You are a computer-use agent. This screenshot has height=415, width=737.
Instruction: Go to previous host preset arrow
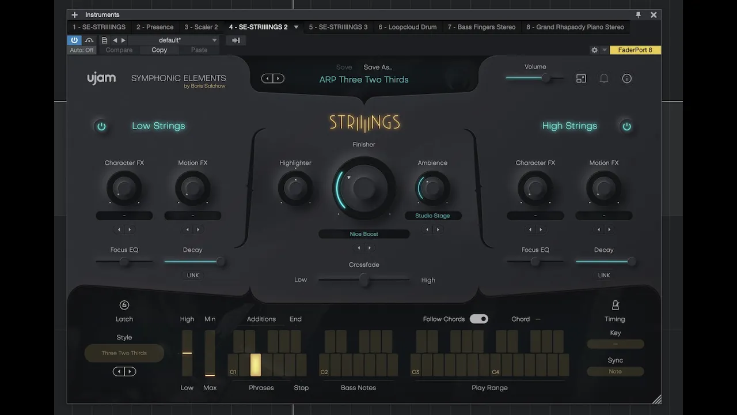pos(115,40)
